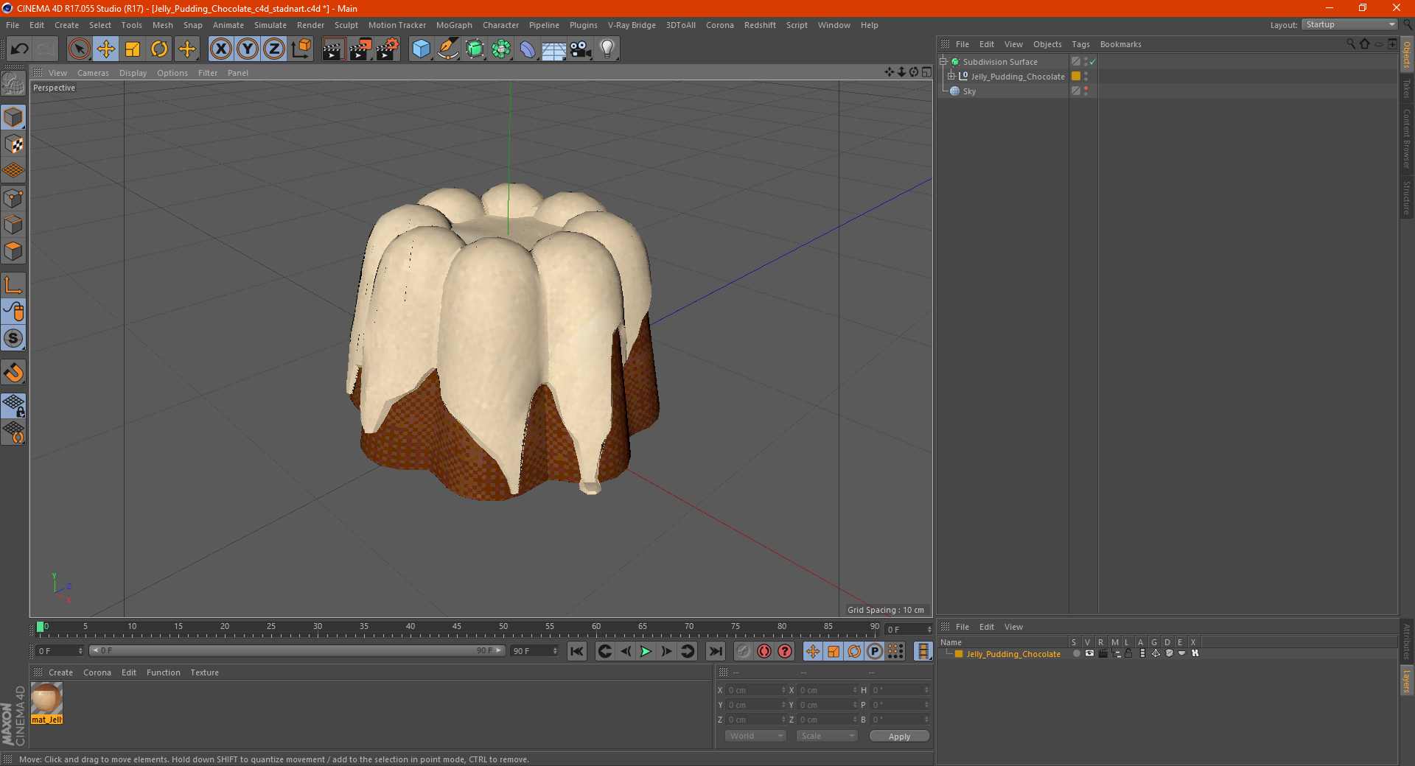This screenshot has width=1415, height=766.
Task: Open the World coordinate dropdown
Action: coord(755,736)
